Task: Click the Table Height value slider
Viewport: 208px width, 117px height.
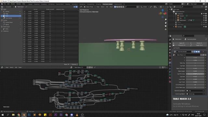Action: click(195, 71)
